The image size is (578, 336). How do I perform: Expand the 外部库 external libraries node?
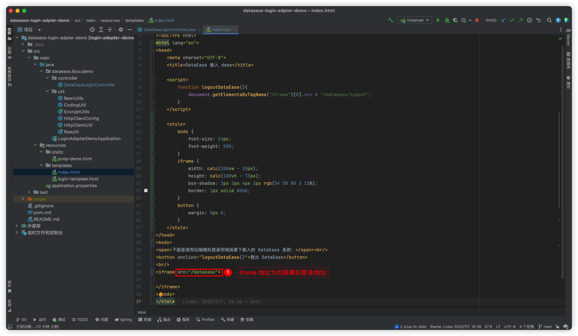point(17,226)
